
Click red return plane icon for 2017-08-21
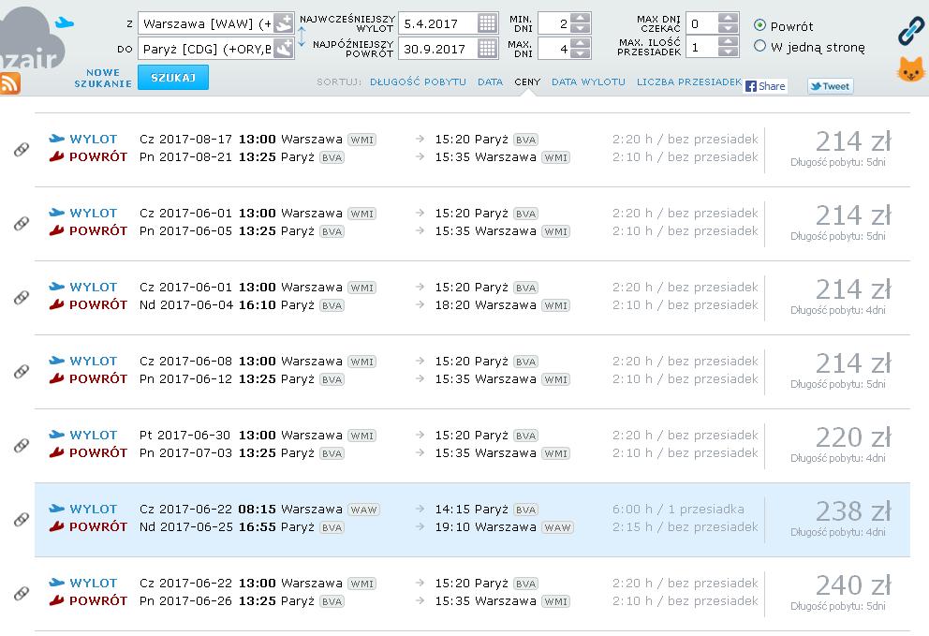click(x=56, y=156)
